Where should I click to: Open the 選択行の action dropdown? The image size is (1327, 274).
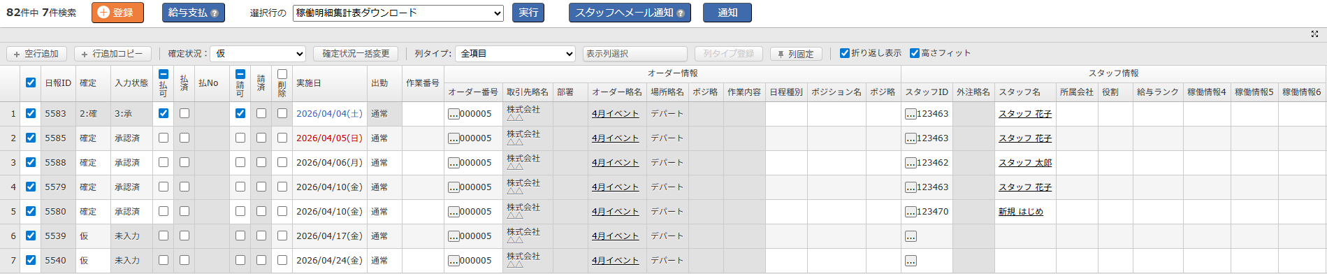tap(398, 13)
